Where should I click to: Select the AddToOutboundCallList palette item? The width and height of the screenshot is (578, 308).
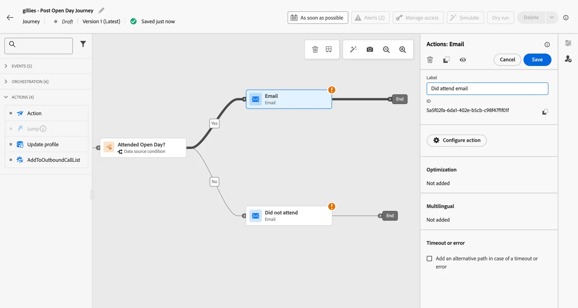tap(46, 160)
